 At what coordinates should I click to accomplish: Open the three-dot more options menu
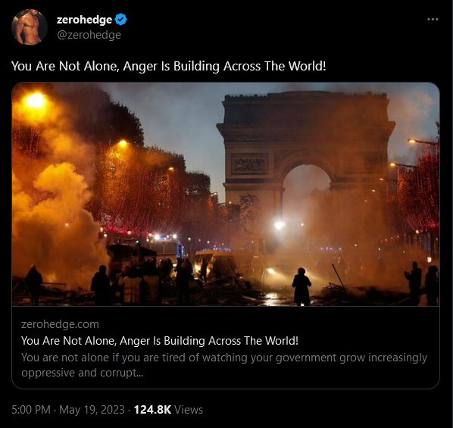[x=433, y=20]
